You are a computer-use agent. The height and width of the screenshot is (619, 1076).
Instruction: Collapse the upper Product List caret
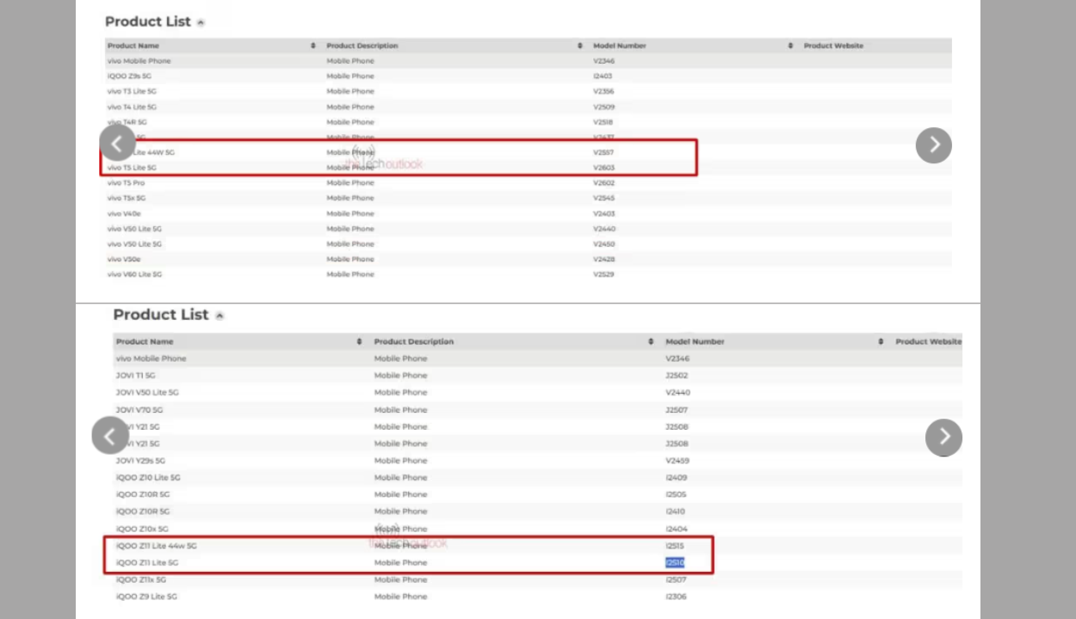201,22
